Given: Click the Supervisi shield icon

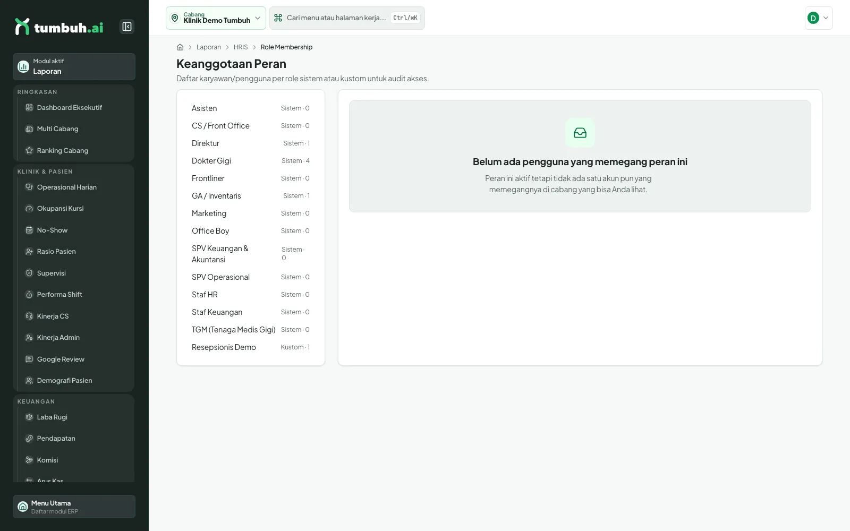Looking at the screenshot, I should (x=29, y=273).
